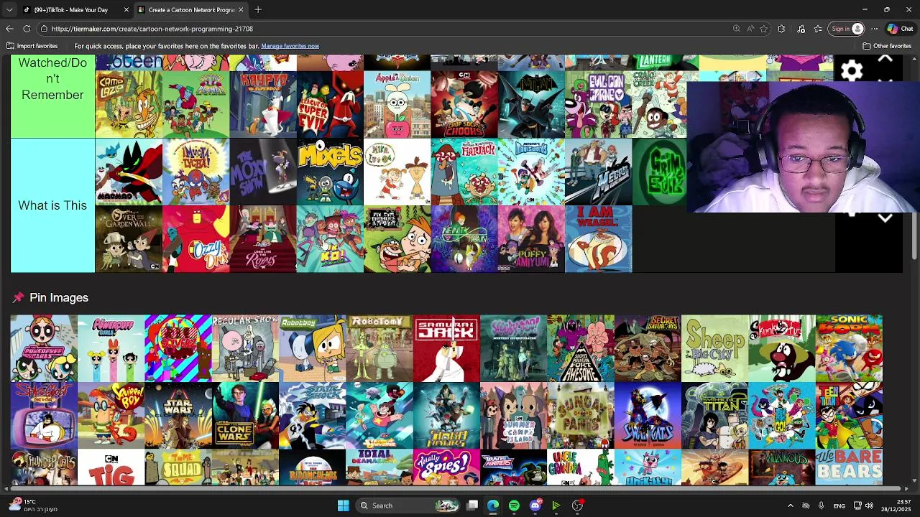Select the Robotomy thumbnail
The height and width of the screenshot is (517, 920).
(x=379, y=348)
